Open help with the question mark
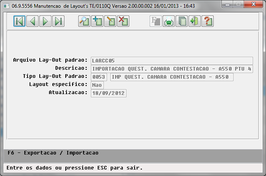266x176 pixels. 208,21
